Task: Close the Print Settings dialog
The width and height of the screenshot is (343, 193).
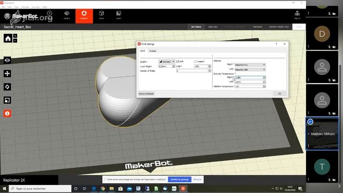Action: (x=285, y=44)
